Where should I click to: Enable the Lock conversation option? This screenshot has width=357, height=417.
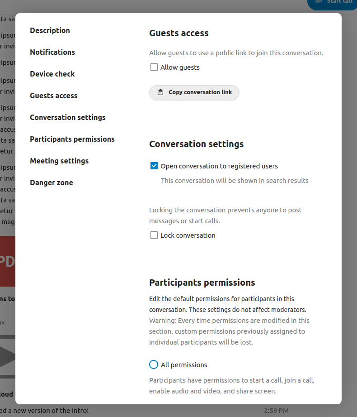[154, 235]
